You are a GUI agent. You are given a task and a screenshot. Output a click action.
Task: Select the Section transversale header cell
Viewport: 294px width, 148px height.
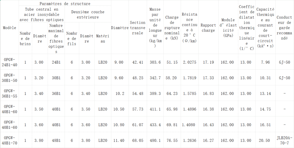click(x=138, y=28)
